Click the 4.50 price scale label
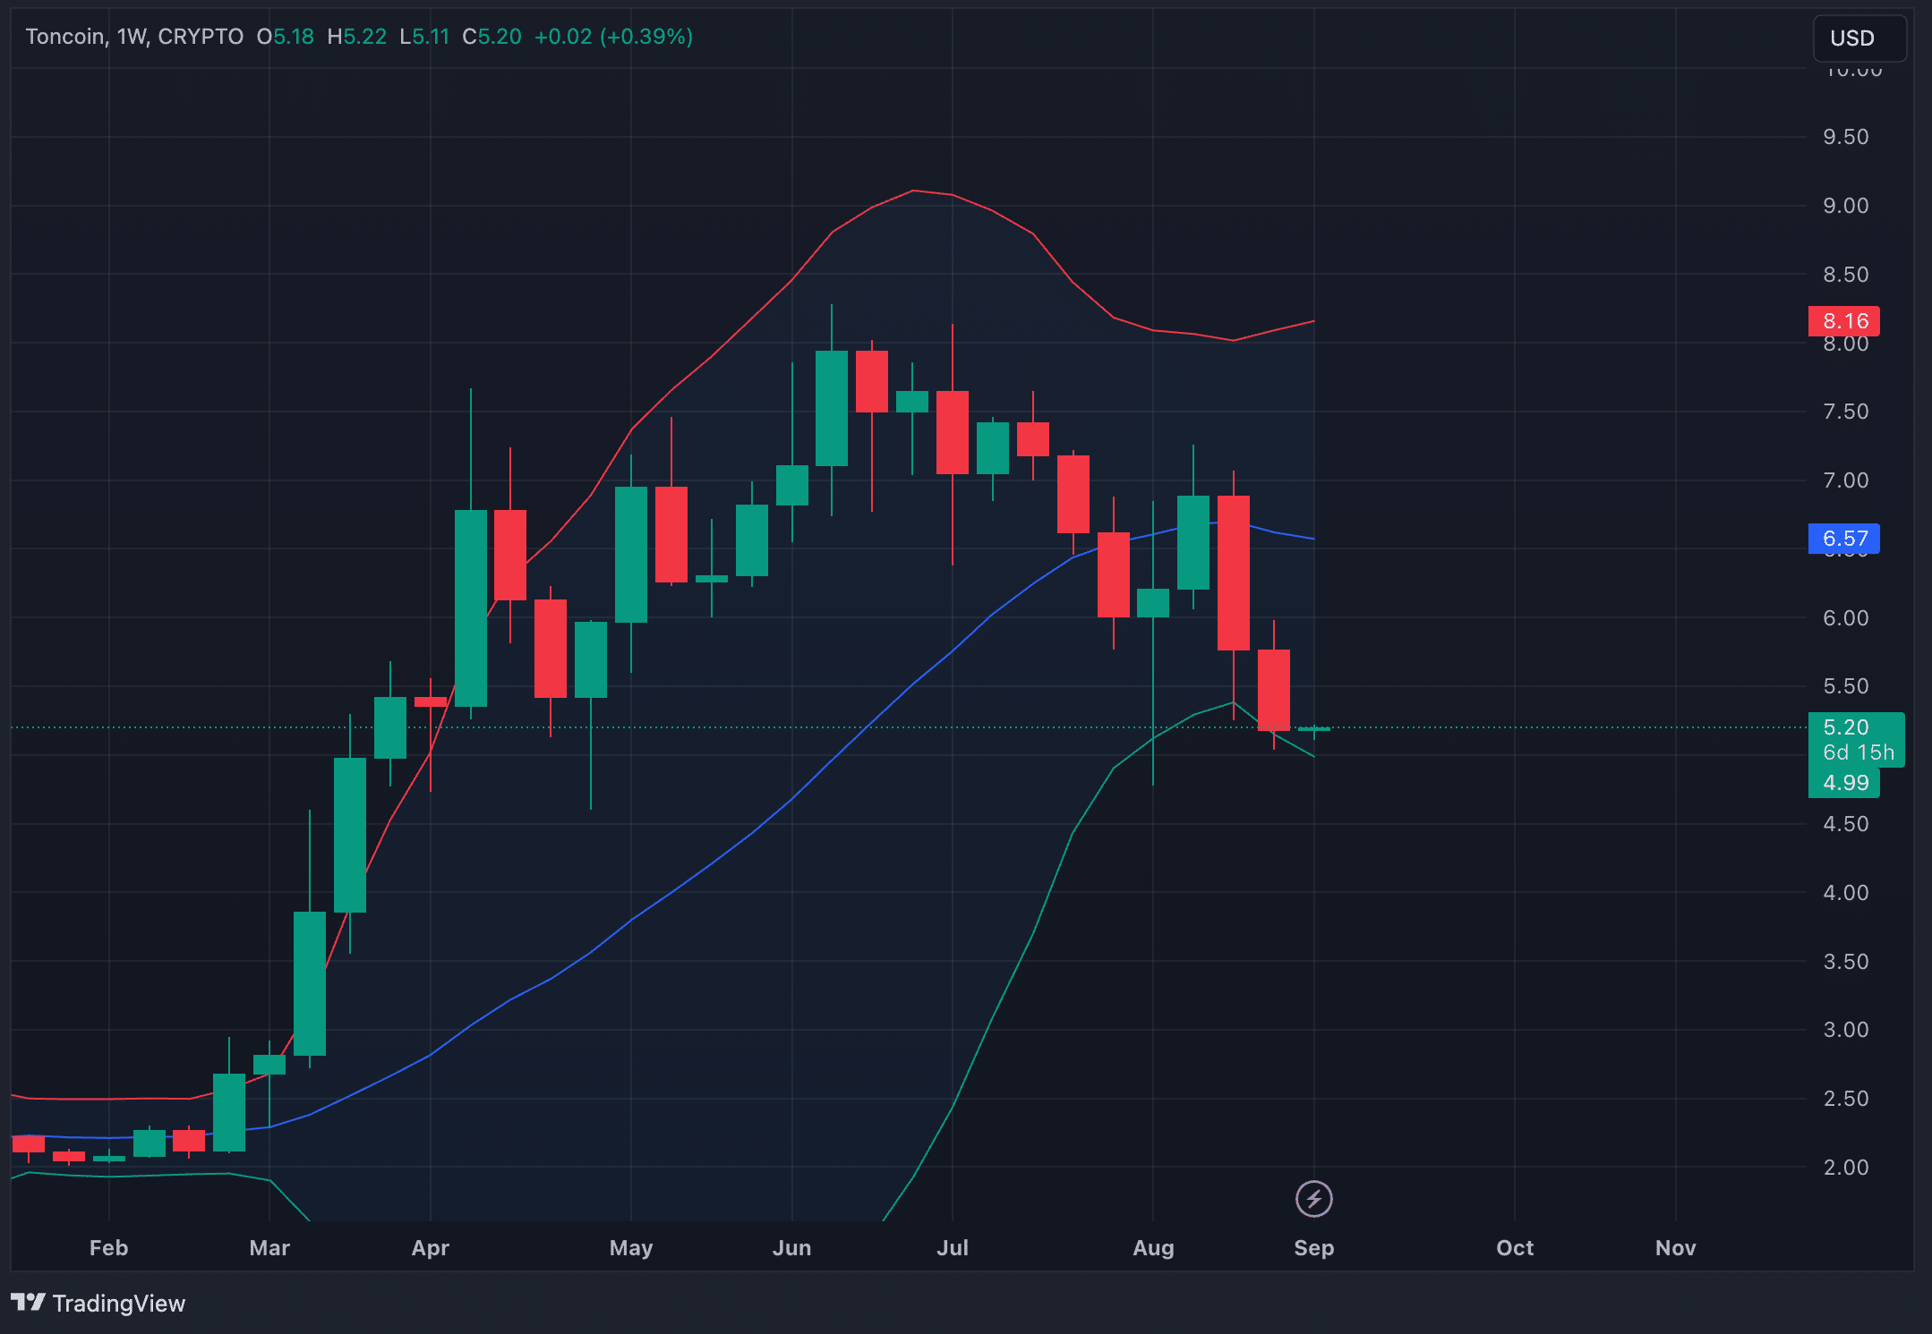The width and height of the screenshot is (1932, 1334). [1846, 824]
